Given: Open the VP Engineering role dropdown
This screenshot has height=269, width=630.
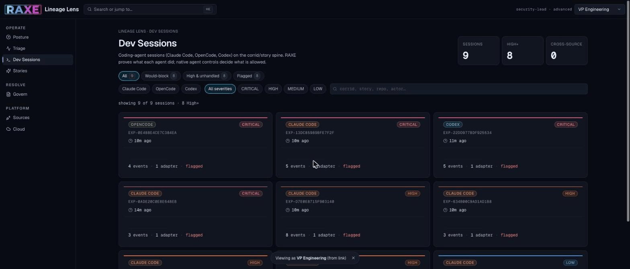Looking at the screenshot, I should (x=599, y=9).
